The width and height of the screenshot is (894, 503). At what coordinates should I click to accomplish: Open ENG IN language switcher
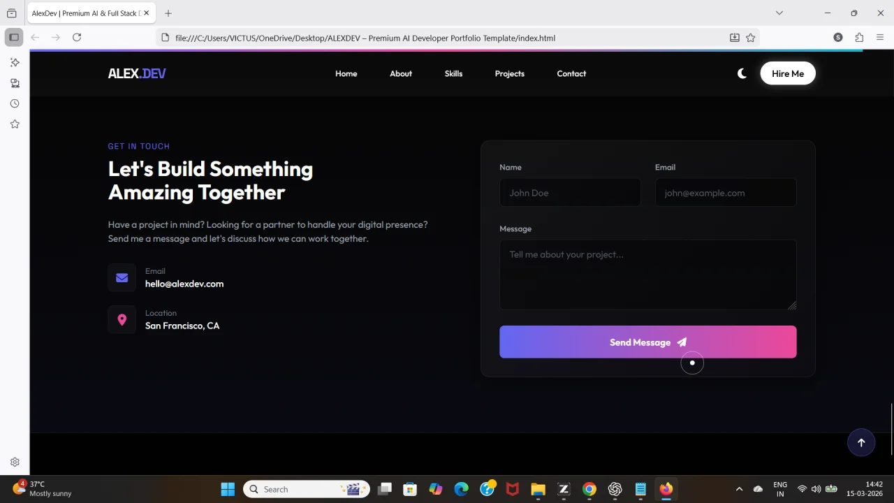point(780,489)
